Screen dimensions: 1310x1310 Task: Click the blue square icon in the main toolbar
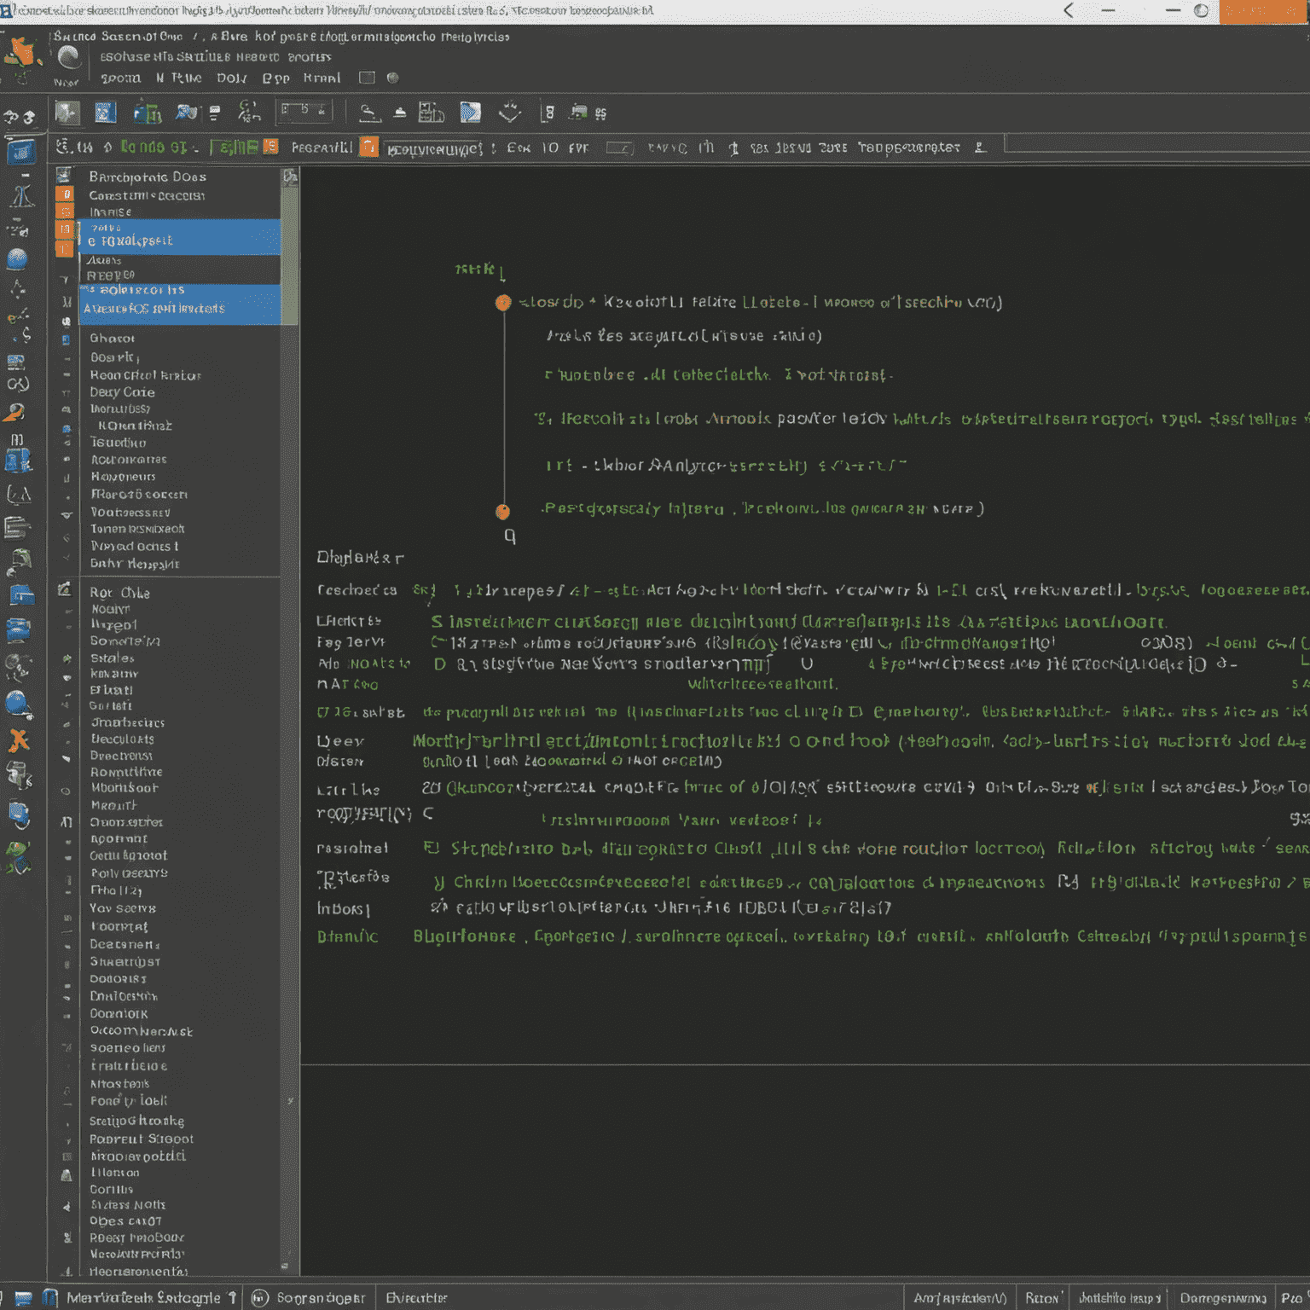[x=106, y=112]
